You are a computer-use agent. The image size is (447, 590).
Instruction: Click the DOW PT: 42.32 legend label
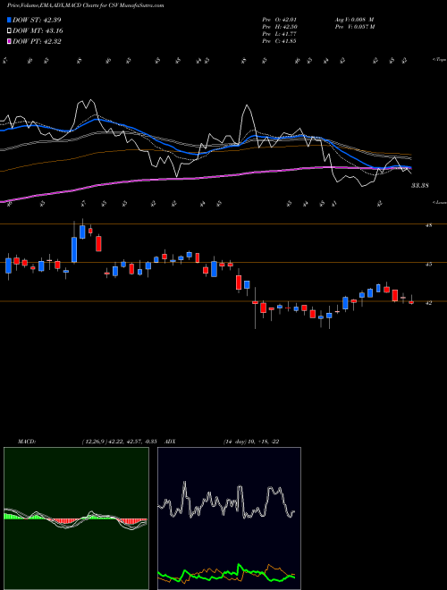pos(37,41)
